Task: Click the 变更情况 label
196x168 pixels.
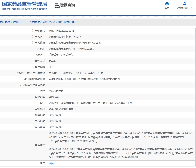Action: click(x=40, y=145)
